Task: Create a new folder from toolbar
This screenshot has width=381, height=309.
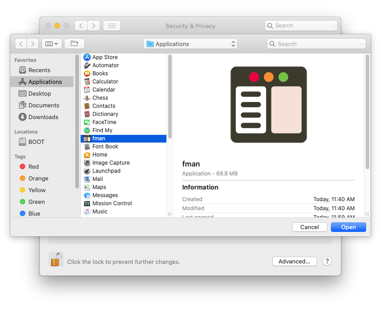Action: pyautogui.click(x=74, y=44)
